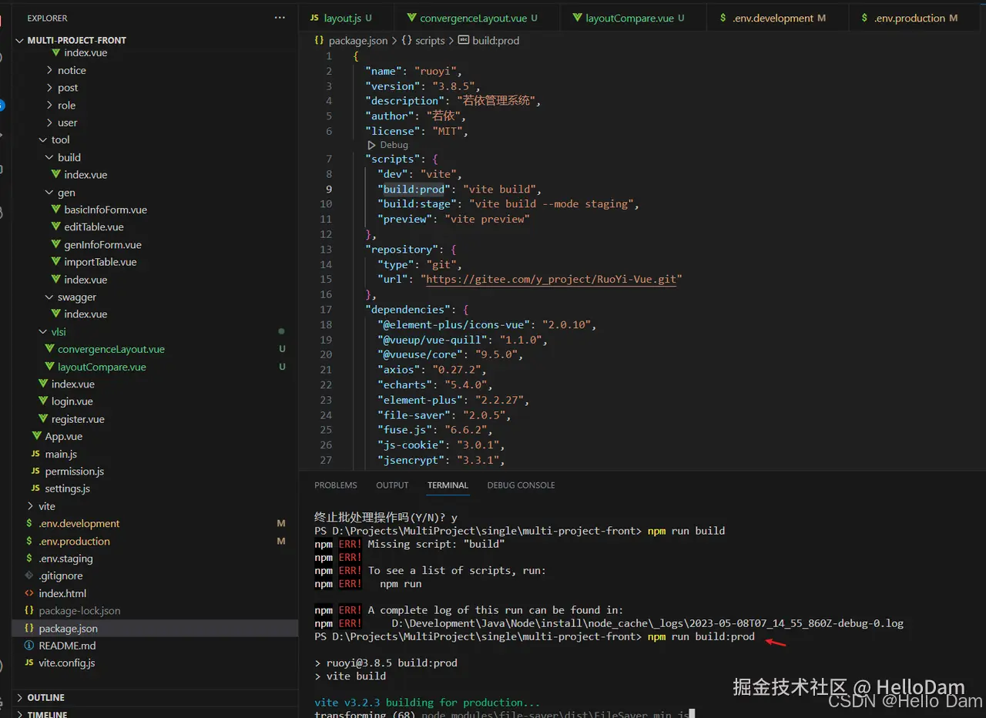Expand the user folder
986x718 pixels.
pos(49,122)
